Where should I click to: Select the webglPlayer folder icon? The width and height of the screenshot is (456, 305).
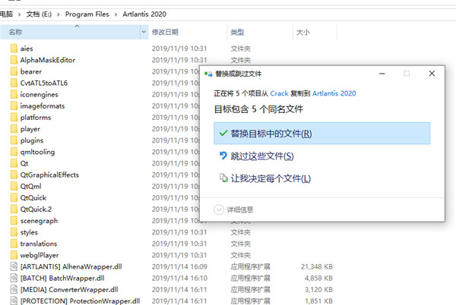(14, 255)
